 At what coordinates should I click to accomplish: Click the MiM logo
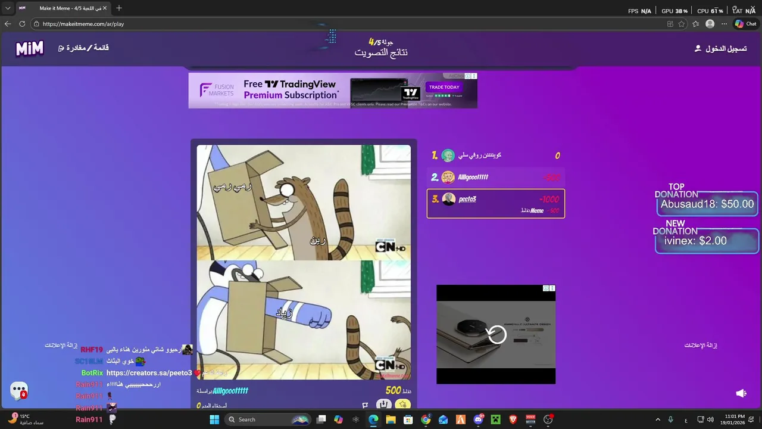30,48
